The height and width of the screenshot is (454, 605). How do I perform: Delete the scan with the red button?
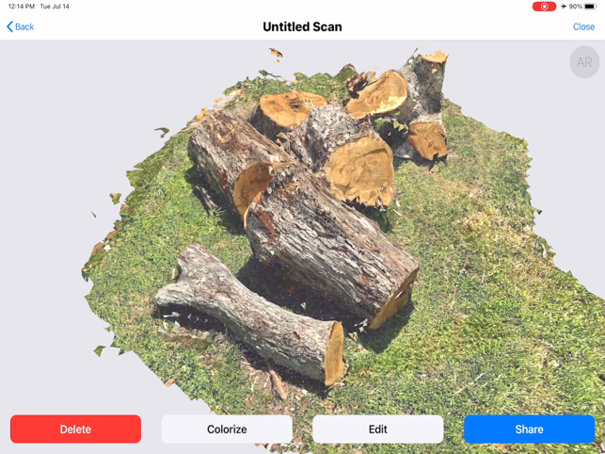(x=75, y=429)
